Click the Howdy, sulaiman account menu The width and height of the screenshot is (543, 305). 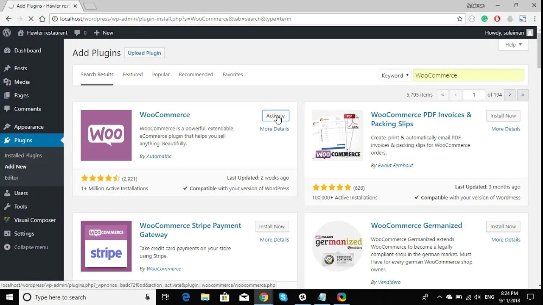coord(509,33)
